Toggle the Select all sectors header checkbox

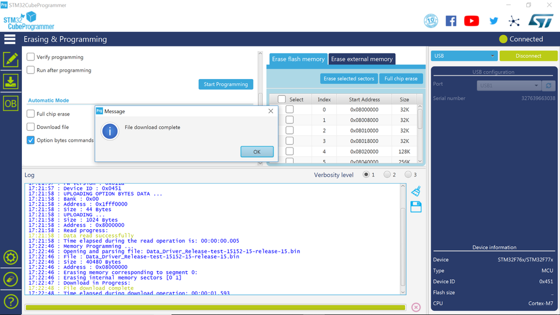282,99
